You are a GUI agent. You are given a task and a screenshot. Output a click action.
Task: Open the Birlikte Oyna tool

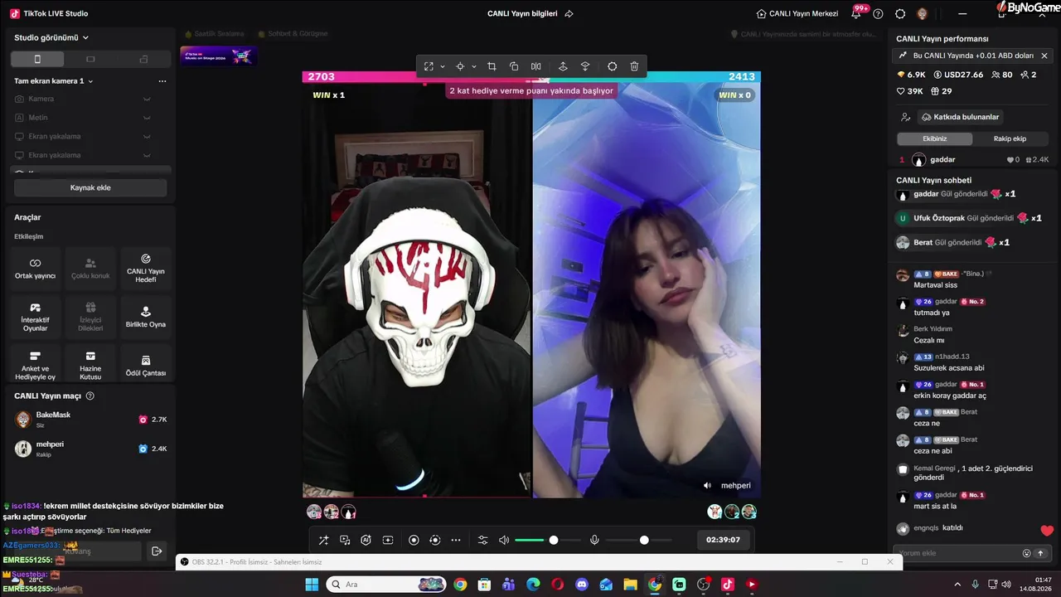[x=146, y=317]
